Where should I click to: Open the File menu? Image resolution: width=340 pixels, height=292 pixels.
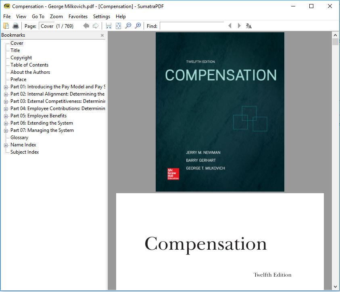pos(7,17)
